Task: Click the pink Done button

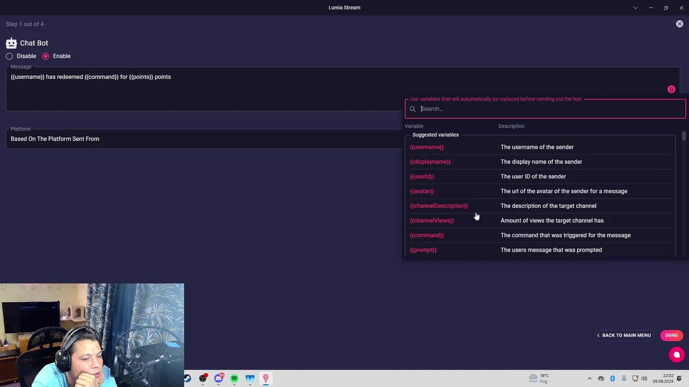Action: (671, 335)
